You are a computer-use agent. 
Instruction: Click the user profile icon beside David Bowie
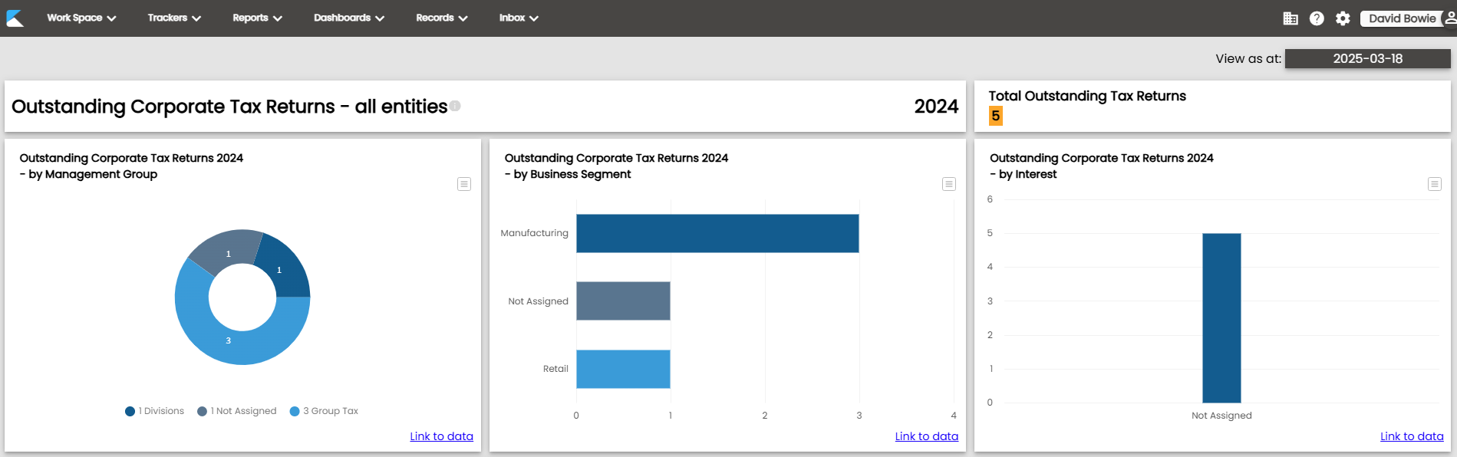coord(1450,18)
